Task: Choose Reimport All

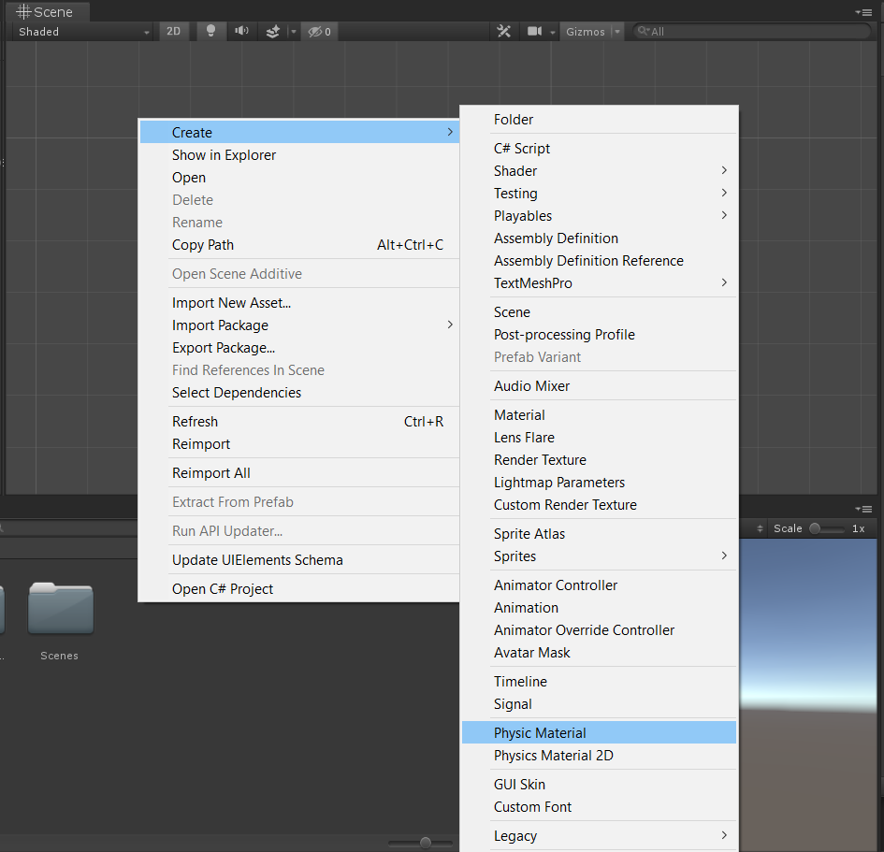Action: pyautogui.click(x=299, y=473)
